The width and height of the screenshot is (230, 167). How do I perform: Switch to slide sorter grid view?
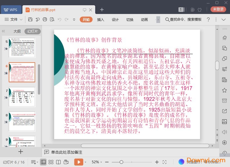(x=51, y=162)
